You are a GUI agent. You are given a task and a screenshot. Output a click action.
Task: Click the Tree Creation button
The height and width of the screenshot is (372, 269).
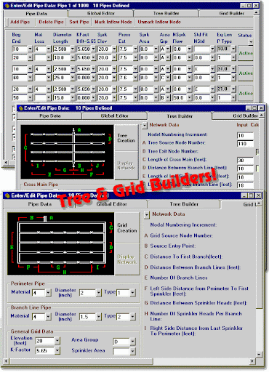[x=126, y=138]
